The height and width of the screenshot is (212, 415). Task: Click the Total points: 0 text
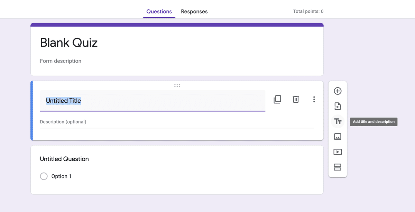point(308,11)
